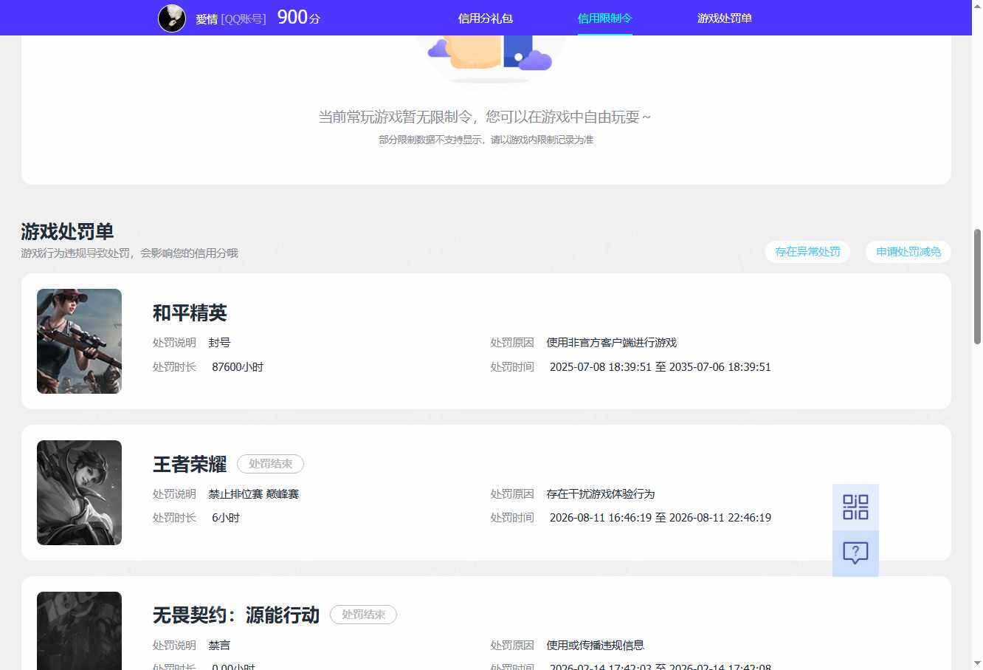
Task: Click the 封号 penalty description
Action: (x=219, y=343)
